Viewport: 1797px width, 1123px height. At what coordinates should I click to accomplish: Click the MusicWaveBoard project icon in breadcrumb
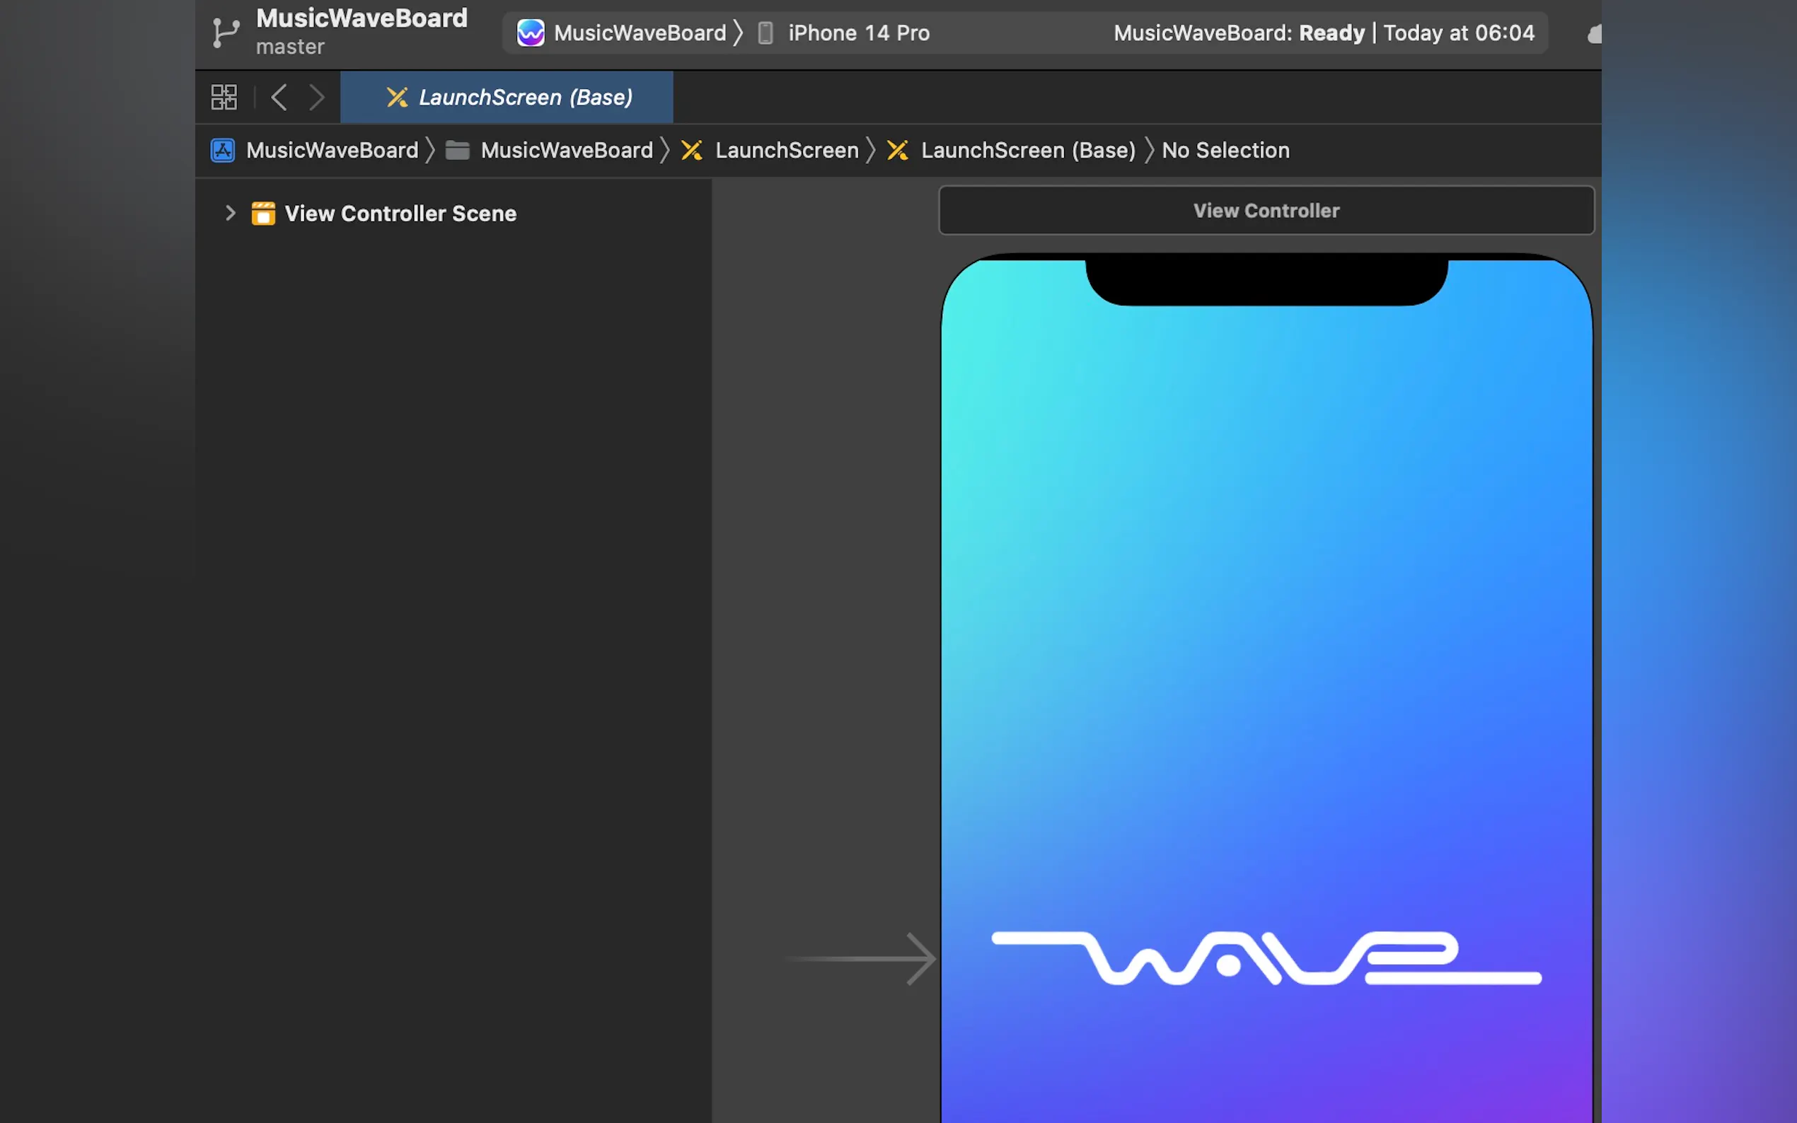tap(223, 151)
